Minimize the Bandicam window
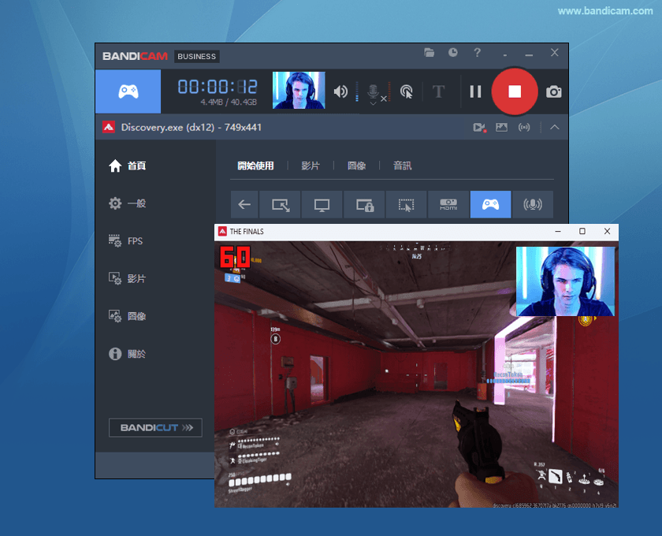The image size is (662, 536). (529, 55)
